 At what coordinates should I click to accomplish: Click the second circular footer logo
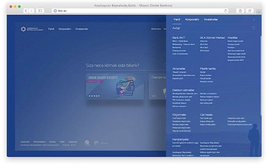pyautogui.click(x=96, y=143)
